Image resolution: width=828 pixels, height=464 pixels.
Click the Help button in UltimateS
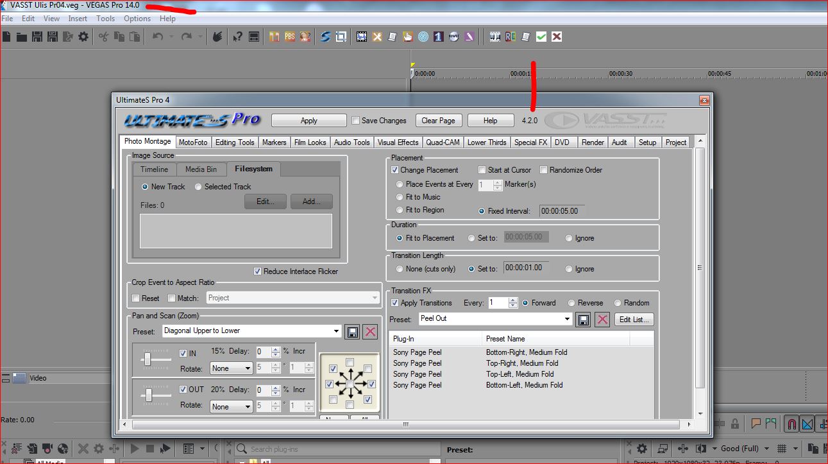(x=491, y=121)
